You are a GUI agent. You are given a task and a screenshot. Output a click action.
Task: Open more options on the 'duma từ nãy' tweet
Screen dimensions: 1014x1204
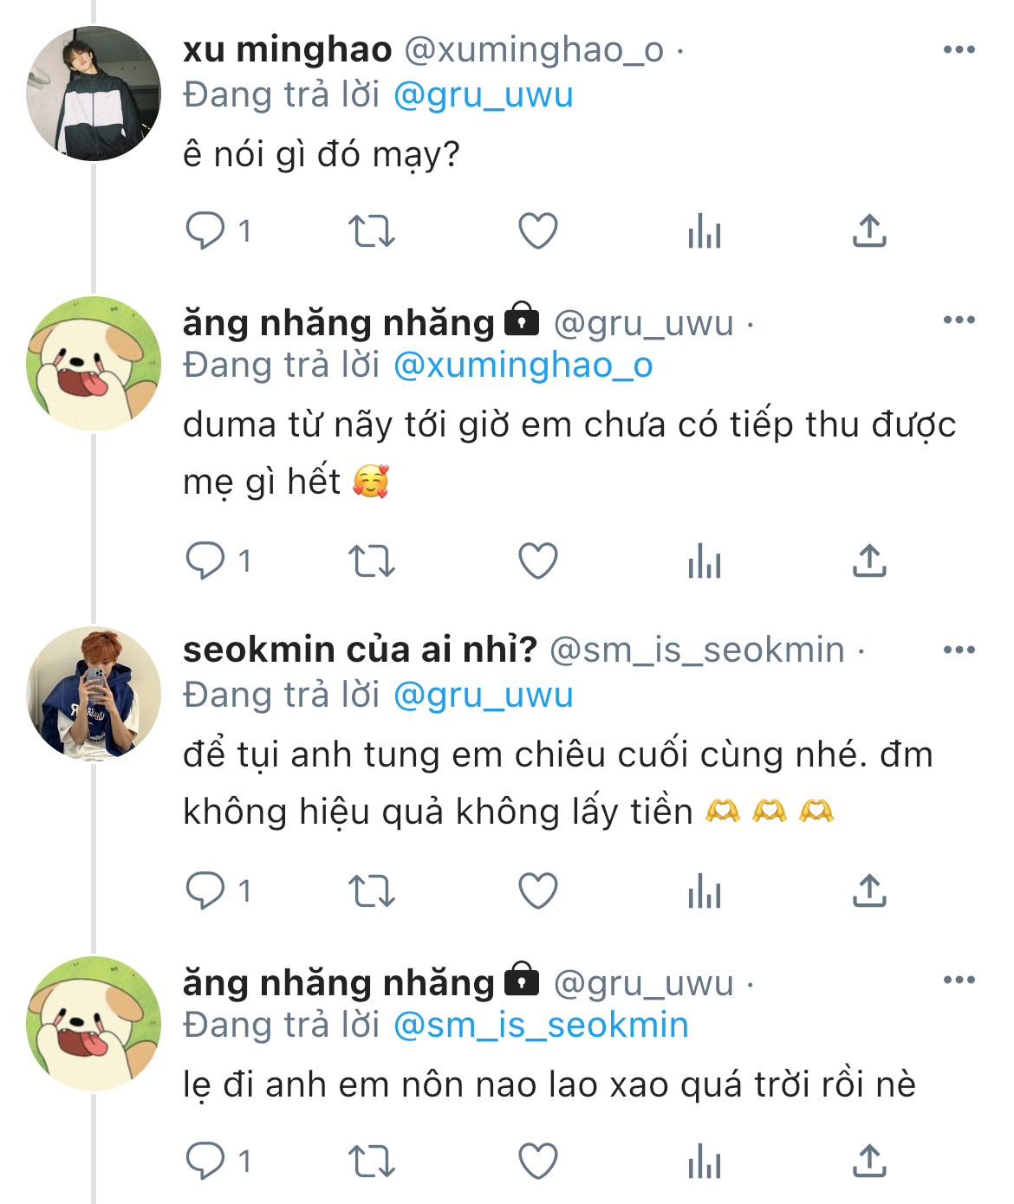pos(959,320)
